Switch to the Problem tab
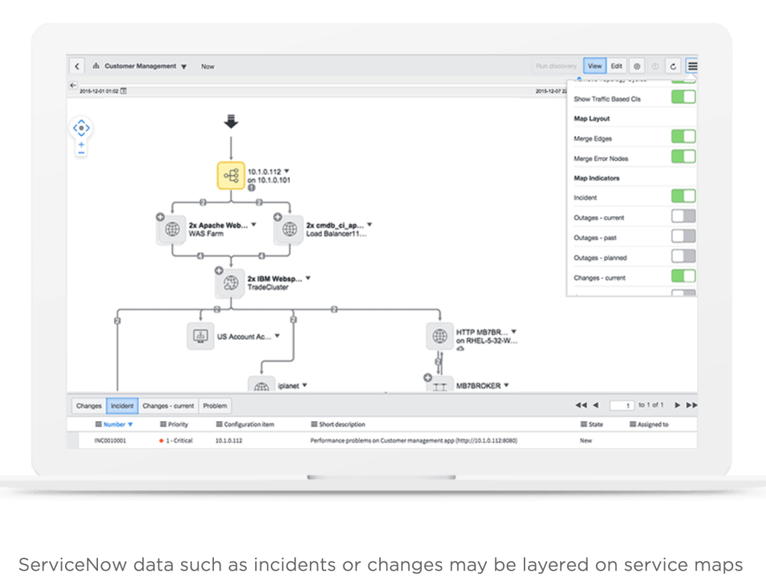Viewport: 766px width, 584px height. click(x=215, y=405)
